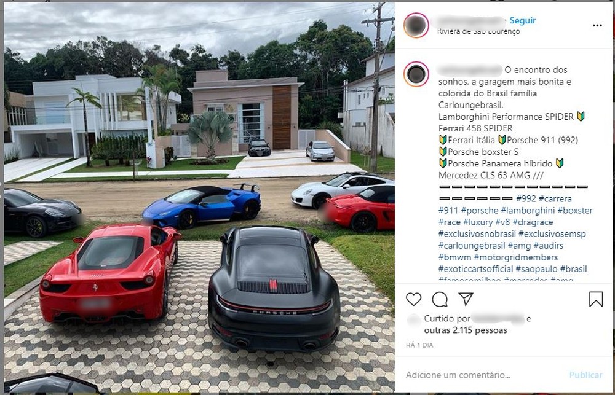This screenshot has width=615, height=395.
Task: Click the supercars post photo
Action: [x=199, y=197]
